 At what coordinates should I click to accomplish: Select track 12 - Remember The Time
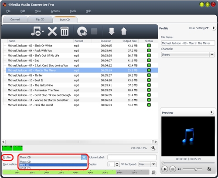82,90
